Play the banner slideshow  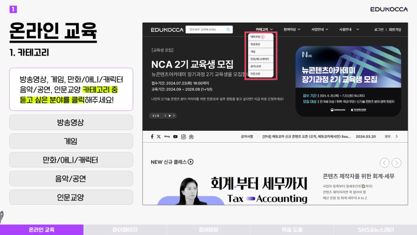tap(170, 116)
